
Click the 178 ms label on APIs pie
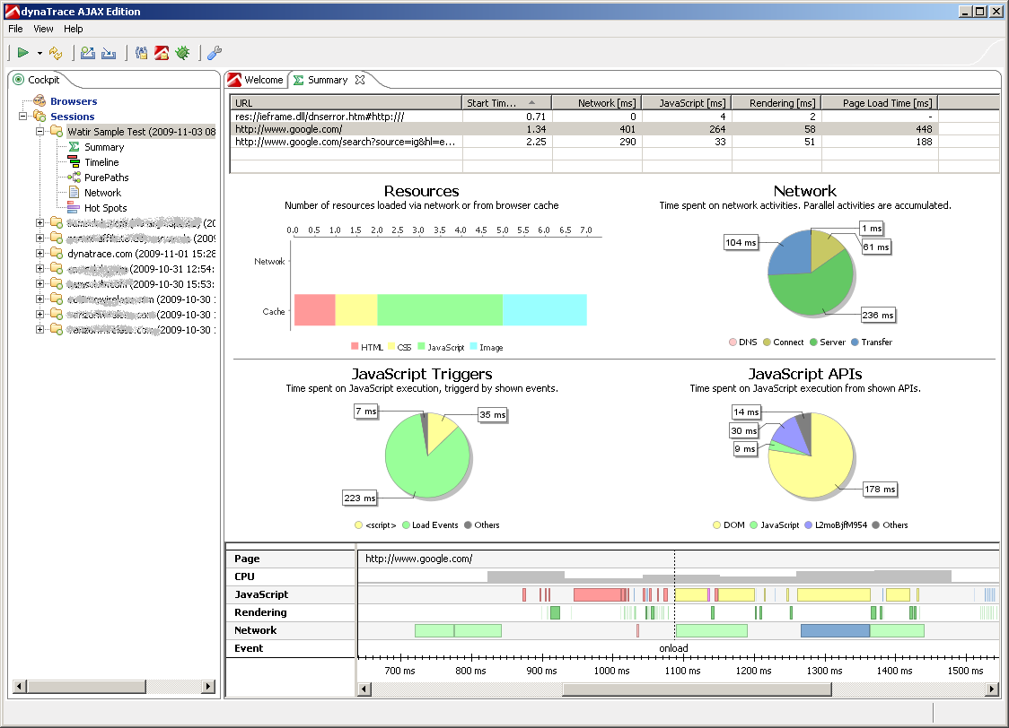coord(880,489)
